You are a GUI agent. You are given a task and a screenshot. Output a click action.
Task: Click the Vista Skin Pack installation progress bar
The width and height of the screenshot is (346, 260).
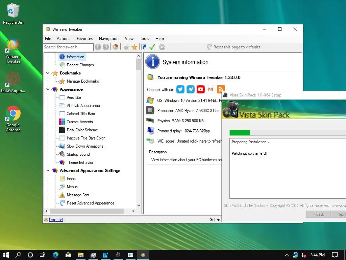[288, 133]
